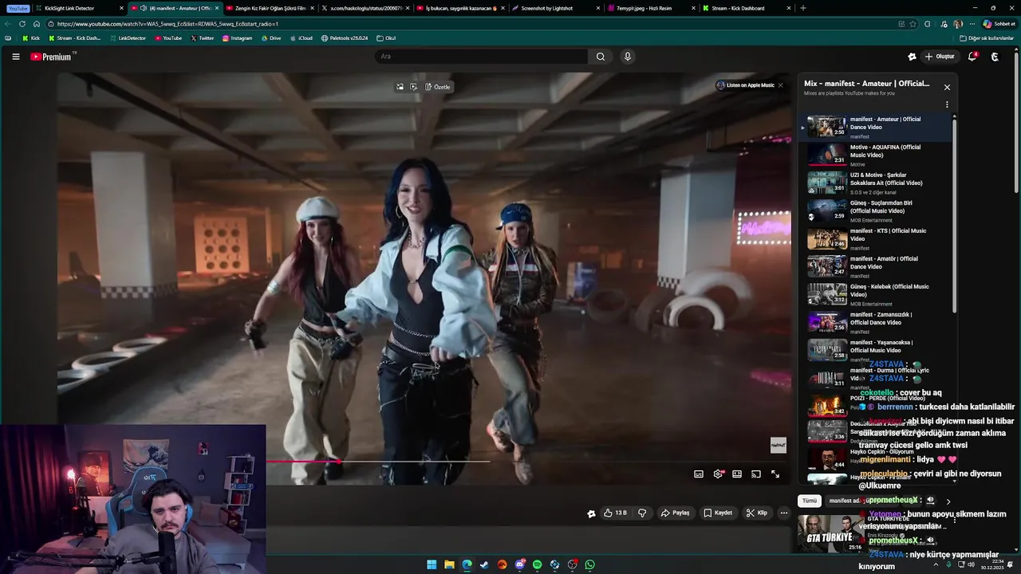This screenshot has width=1021, height=574.
Task: Click the GTA TÜRKİYE recommended video thumbnail
Action: coord(830,533)
